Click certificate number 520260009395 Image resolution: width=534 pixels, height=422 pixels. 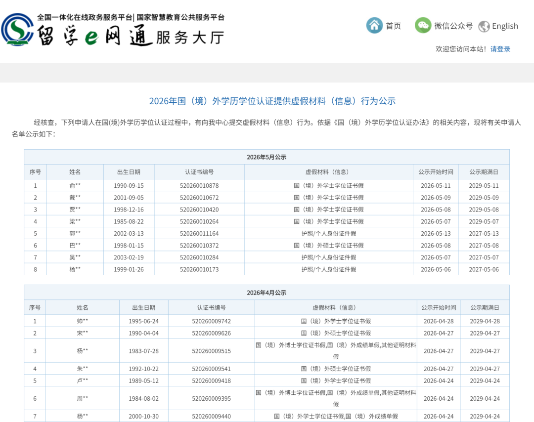[211, 398]
